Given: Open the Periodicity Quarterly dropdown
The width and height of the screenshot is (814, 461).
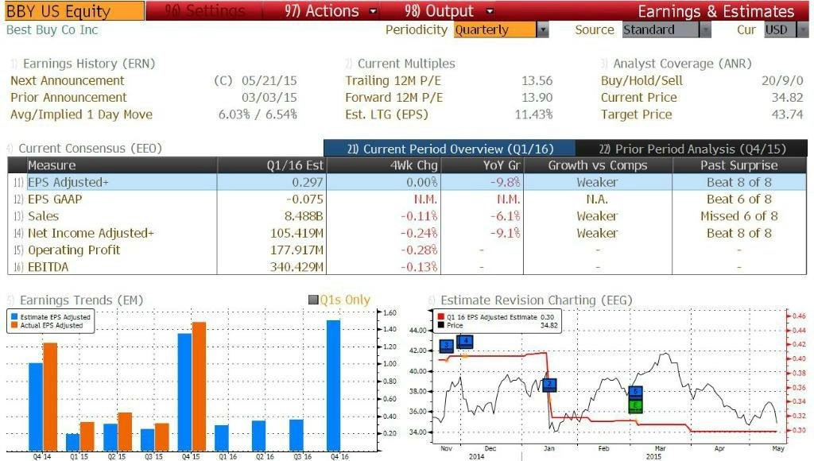Looking at the screenshot, I should [501, 29].
